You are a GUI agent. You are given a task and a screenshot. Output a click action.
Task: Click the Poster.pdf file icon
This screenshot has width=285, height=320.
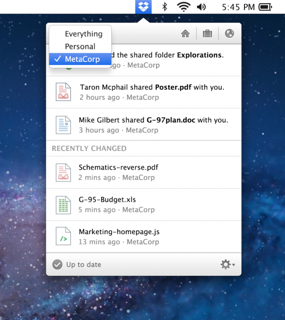pos(63,92)
